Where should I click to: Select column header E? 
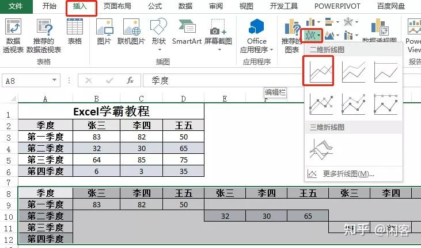[225, 99]
